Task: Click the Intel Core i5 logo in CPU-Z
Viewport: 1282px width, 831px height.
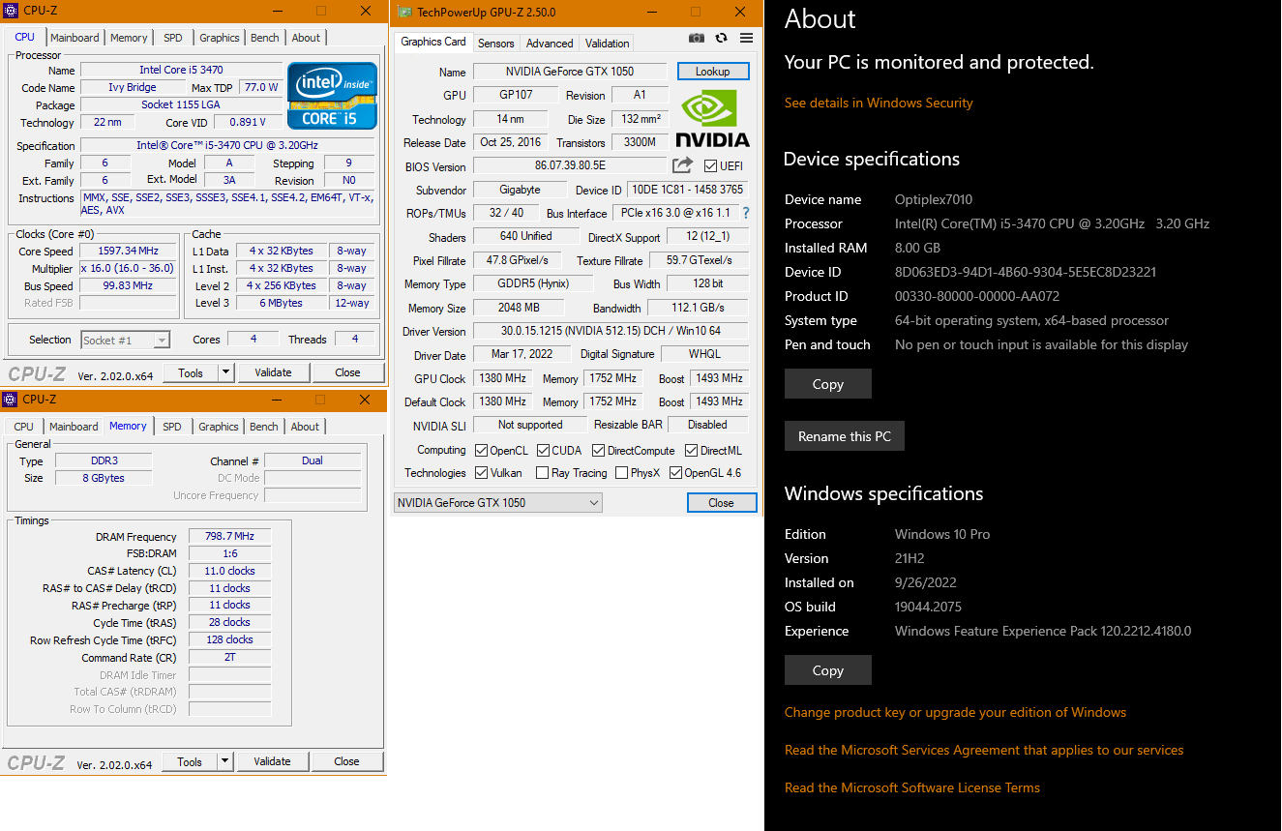Action: click(332, 96)
